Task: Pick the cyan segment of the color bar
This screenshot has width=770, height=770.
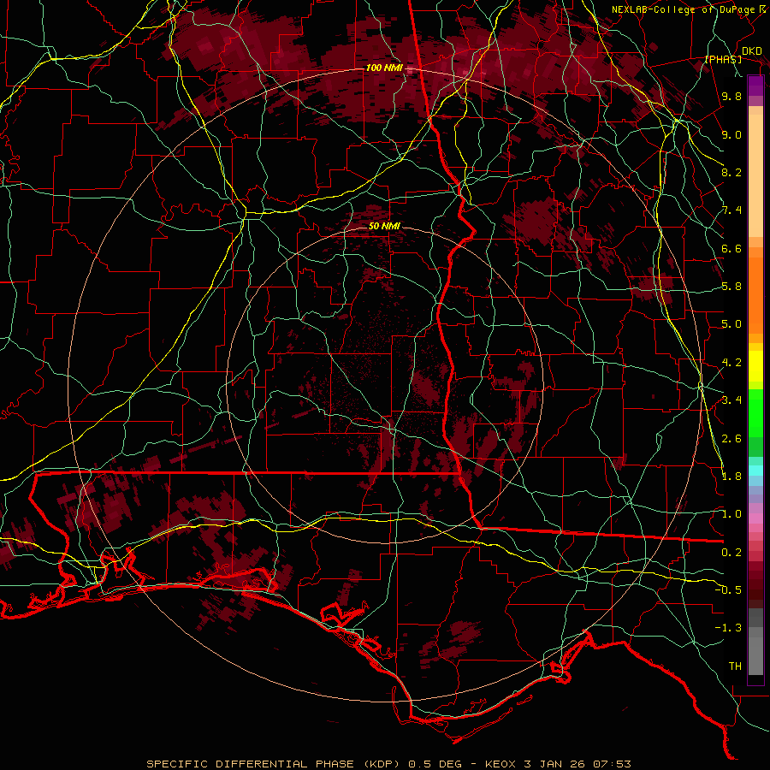Action: 755,470
